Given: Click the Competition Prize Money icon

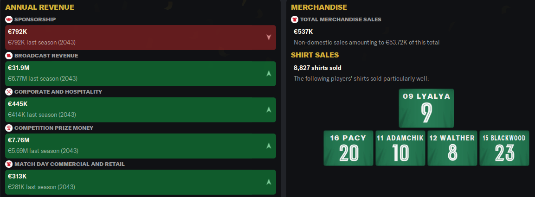Looking at the screenshot, I should (x=9, y=128).
